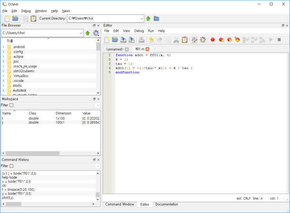The height and width of the screenshot is (213, 290).
Task: Expand the .android folder in File Browser
Action: pyautogui.click(x=4, y=47)
